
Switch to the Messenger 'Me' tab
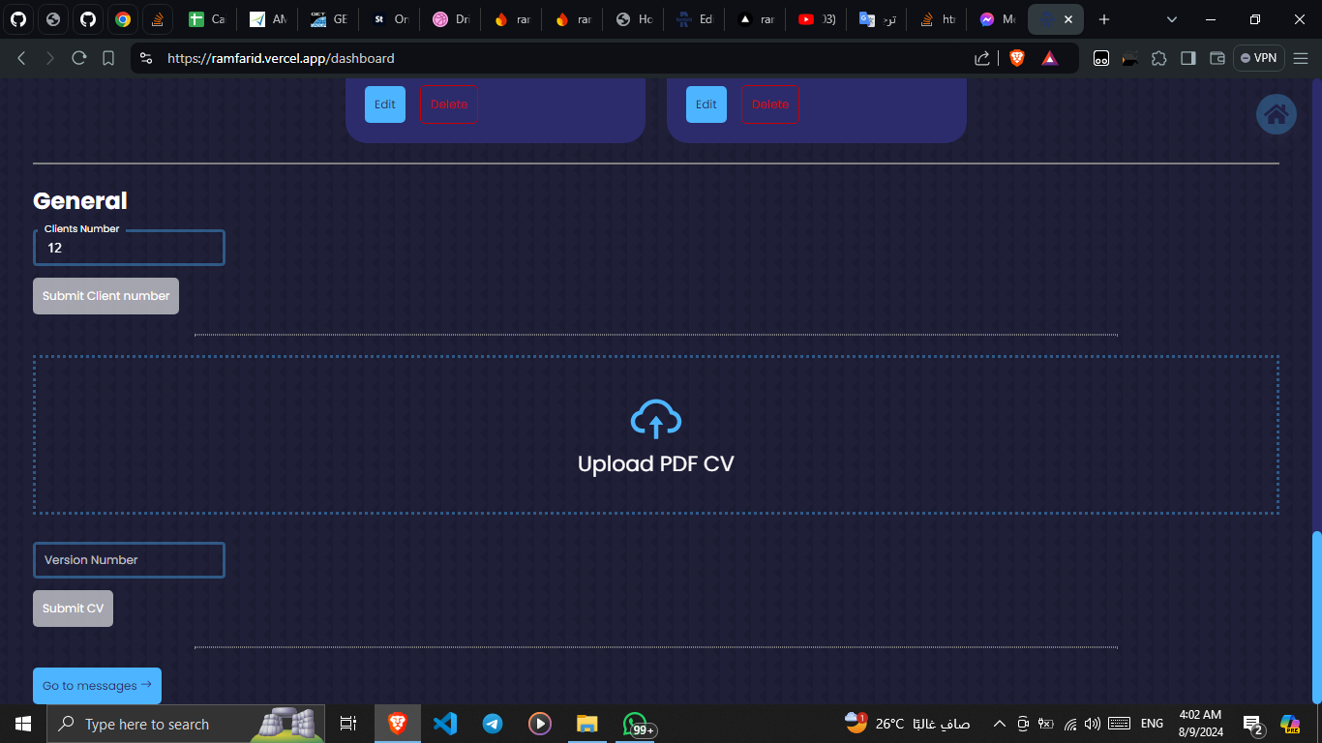997,19
